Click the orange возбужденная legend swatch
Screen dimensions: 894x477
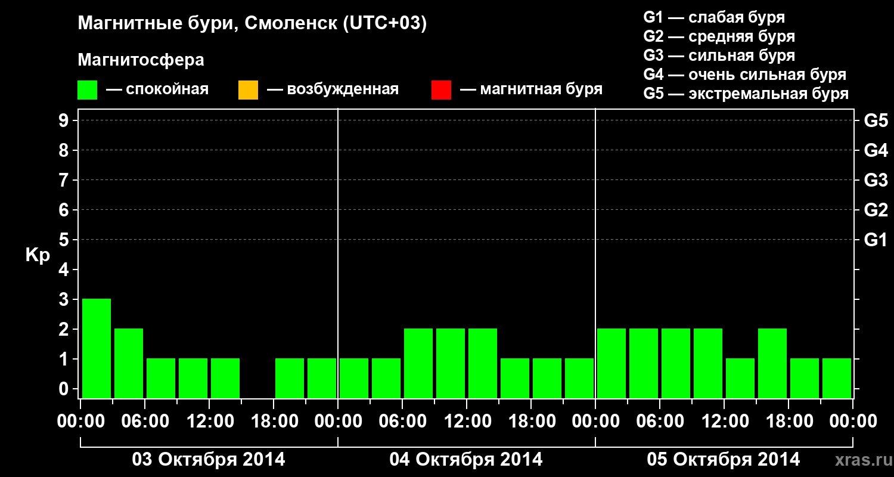[x=248, y=90]
